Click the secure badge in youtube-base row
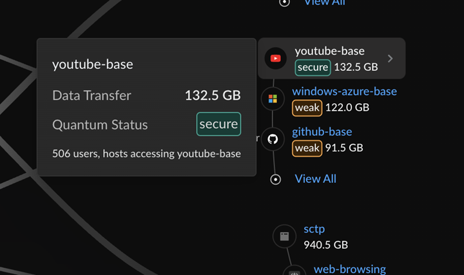The height and width of the screenshot is (275, 464). [313, 67]
